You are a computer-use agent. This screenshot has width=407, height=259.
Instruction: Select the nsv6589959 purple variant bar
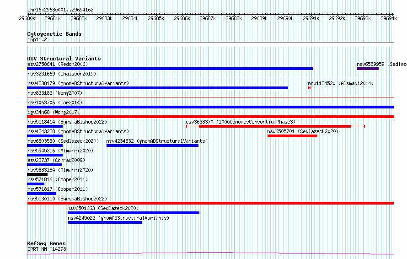pos(368,69)
